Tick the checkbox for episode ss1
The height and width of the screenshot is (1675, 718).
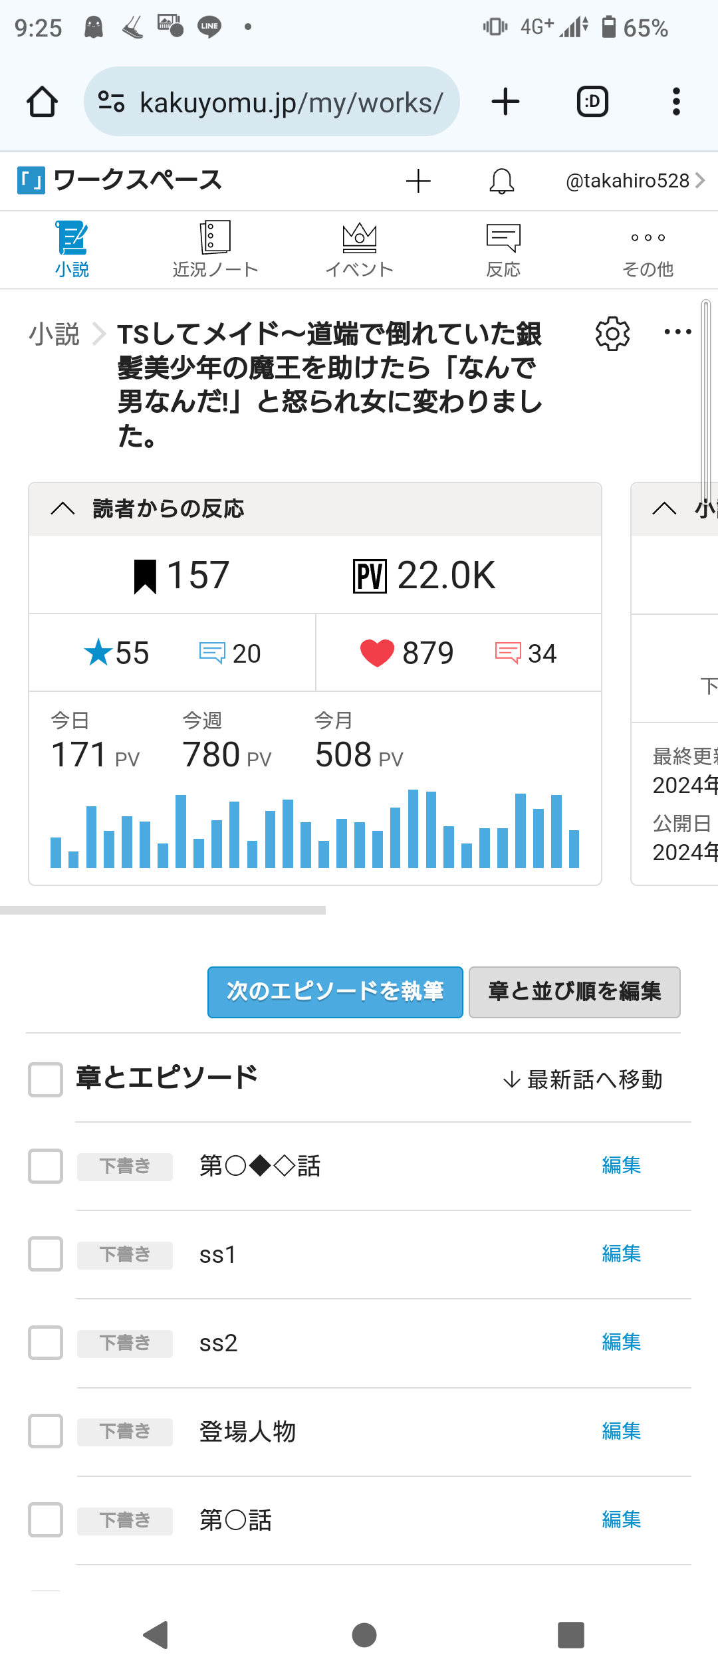pos(45,1254)
